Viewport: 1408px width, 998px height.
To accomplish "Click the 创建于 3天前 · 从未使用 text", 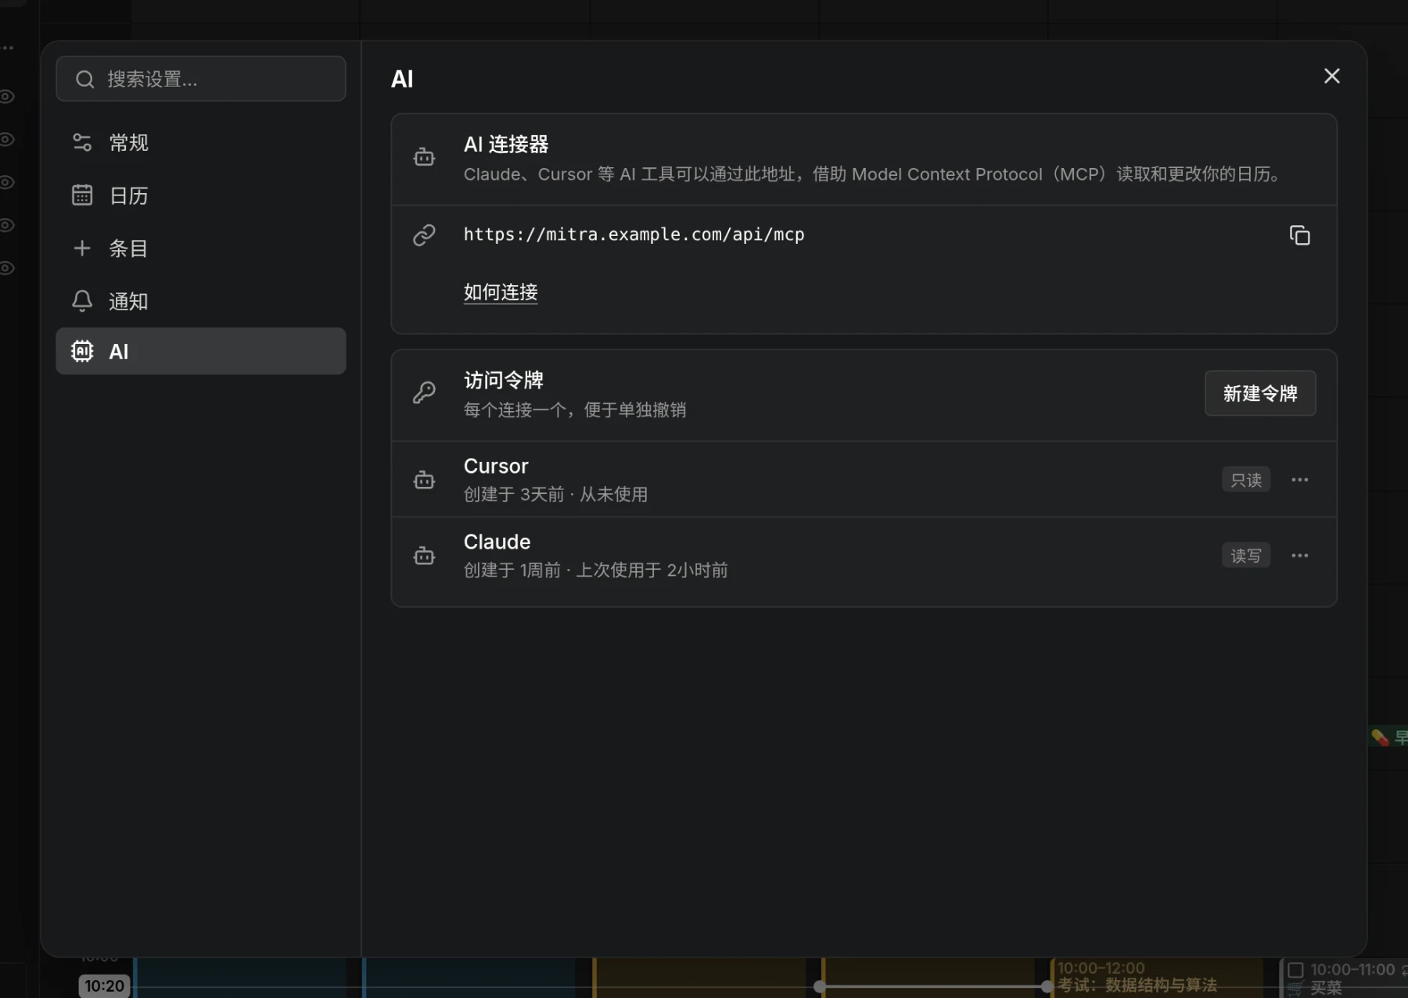I will [555, 495].
